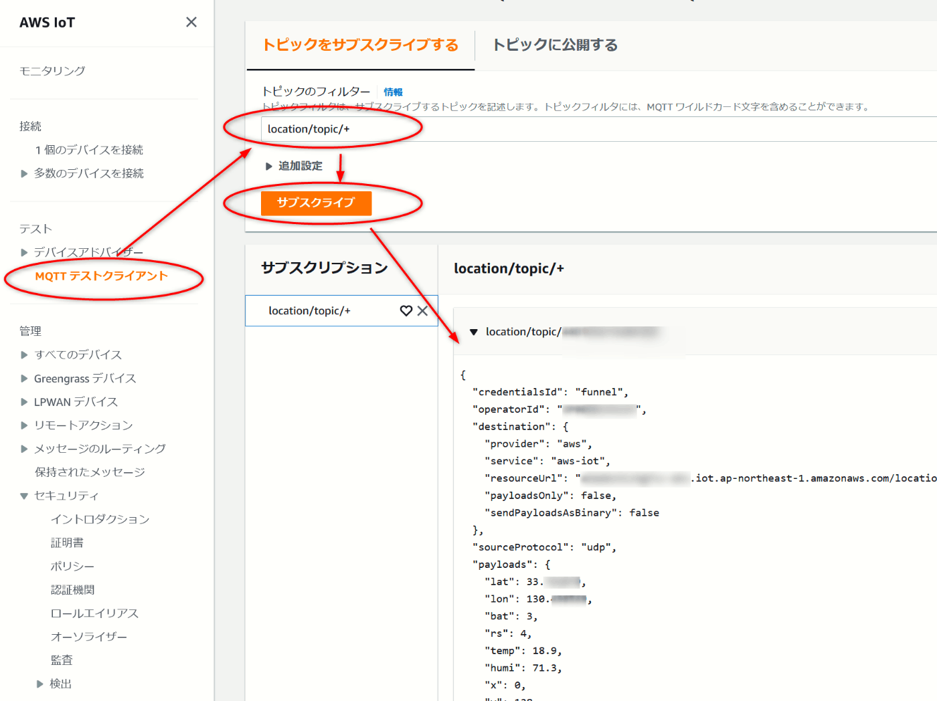
Task: Open ロールエイリアス page
Action: point(94,613)
